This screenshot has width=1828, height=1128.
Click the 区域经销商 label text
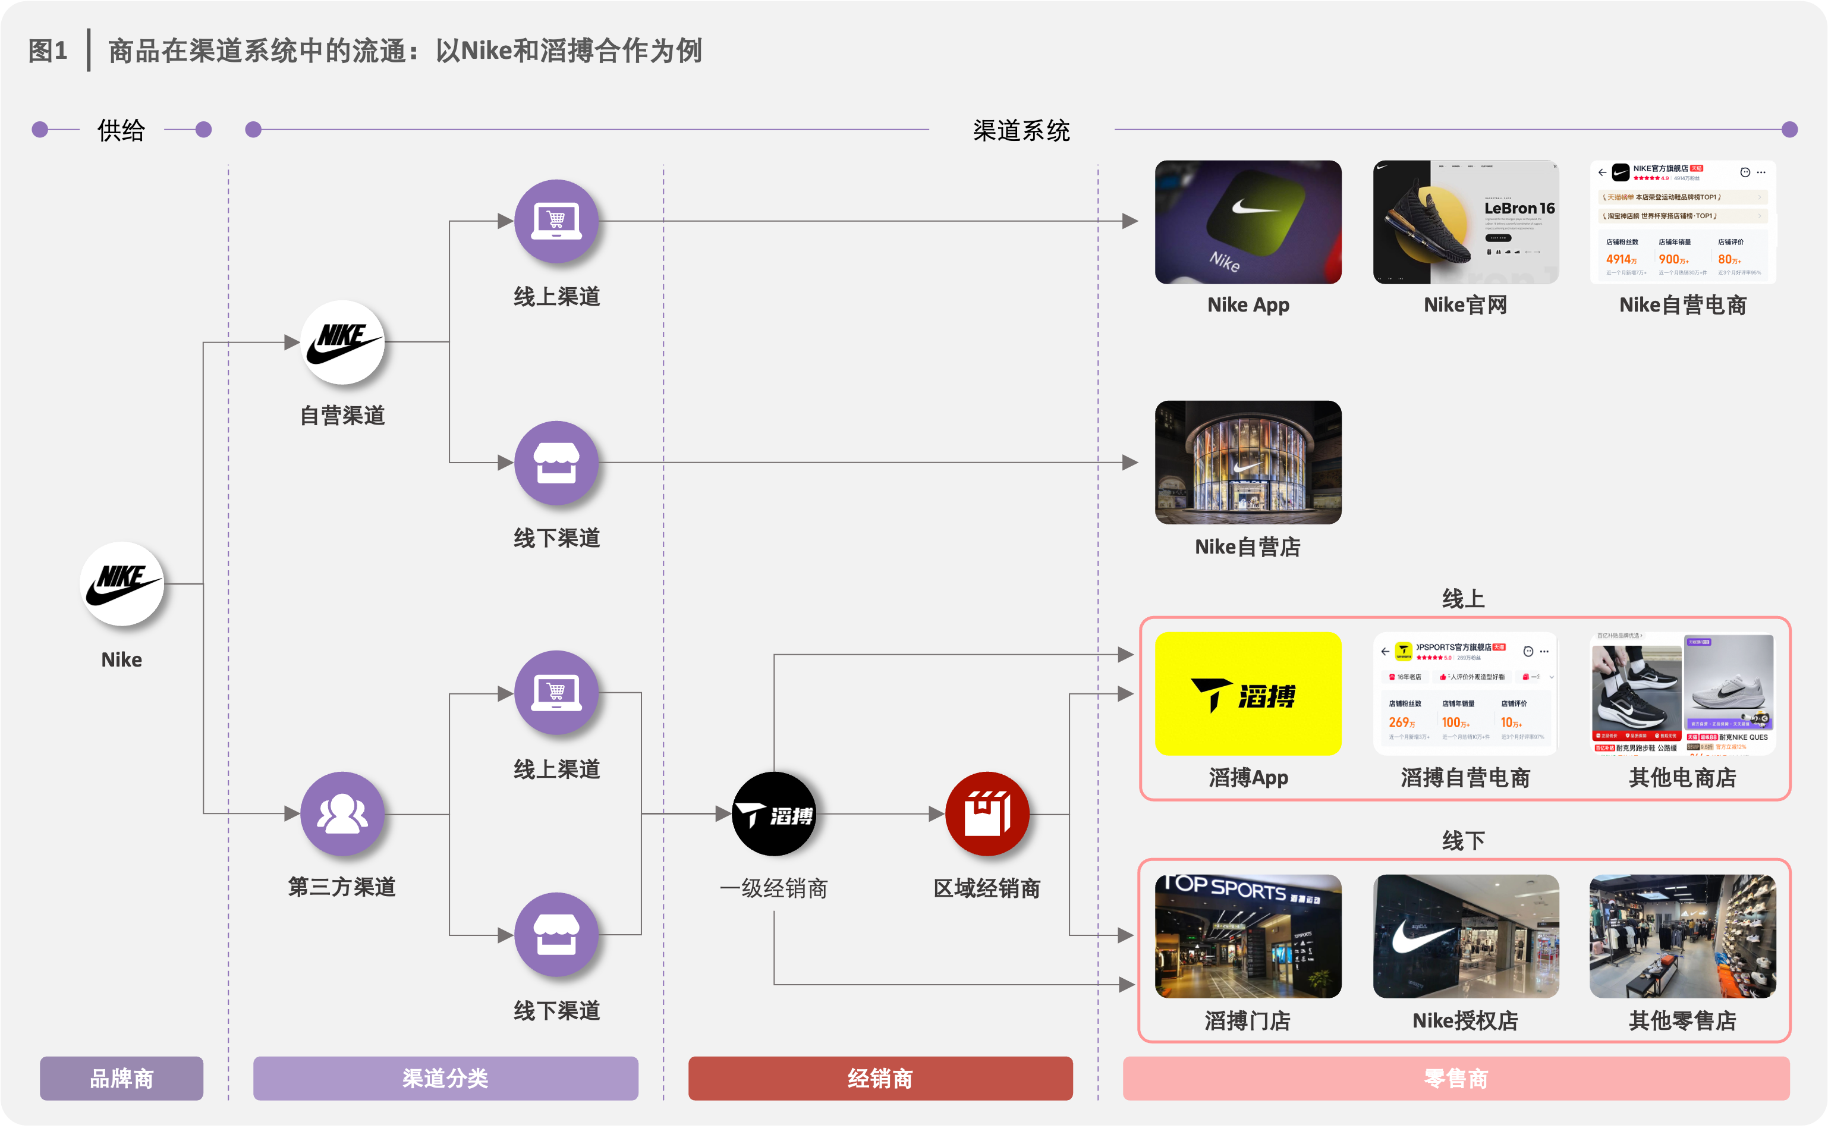click(x=987, y=888)
